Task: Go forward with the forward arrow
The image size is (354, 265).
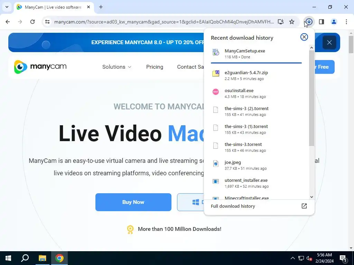Action: click(x=20, y=22)
